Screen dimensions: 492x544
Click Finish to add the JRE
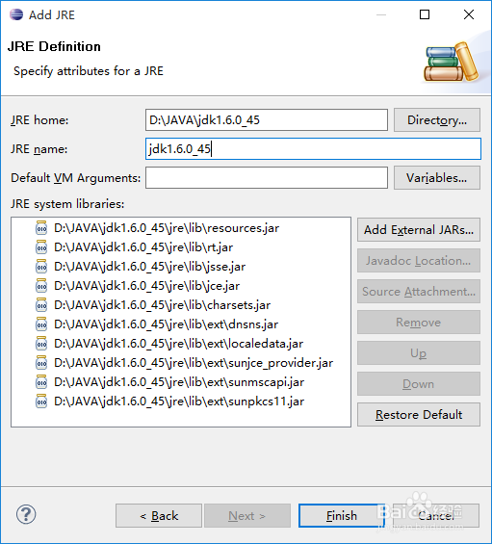pyautogui.click(x=342, y=515)
